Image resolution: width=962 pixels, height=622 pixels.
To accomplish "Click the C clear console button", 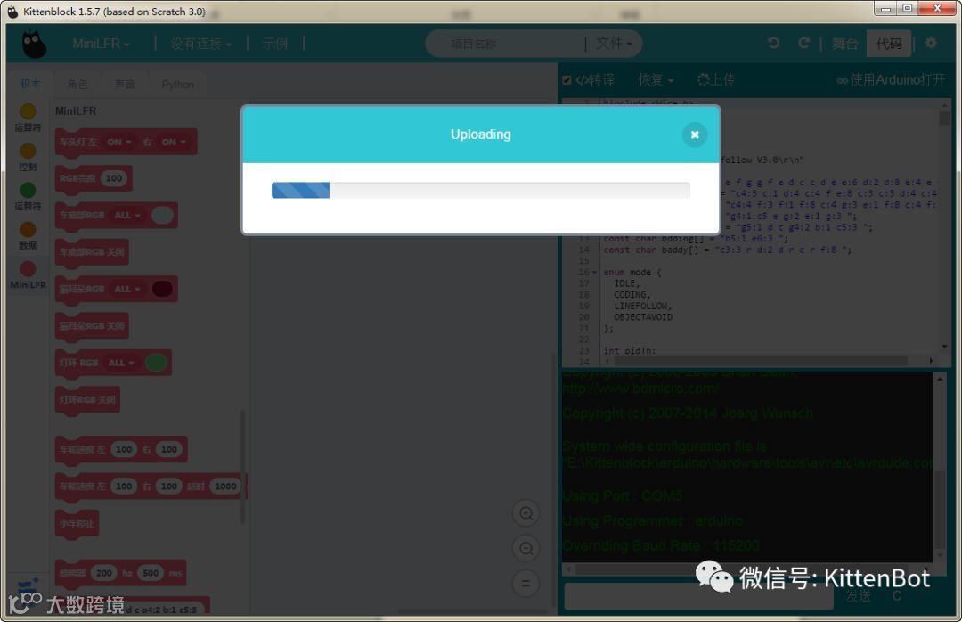I will (896, 596).
